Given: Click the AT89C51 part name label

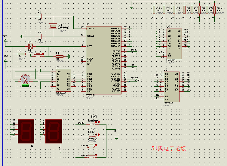Looking at the screenshot, I should (x=90, y=95).
